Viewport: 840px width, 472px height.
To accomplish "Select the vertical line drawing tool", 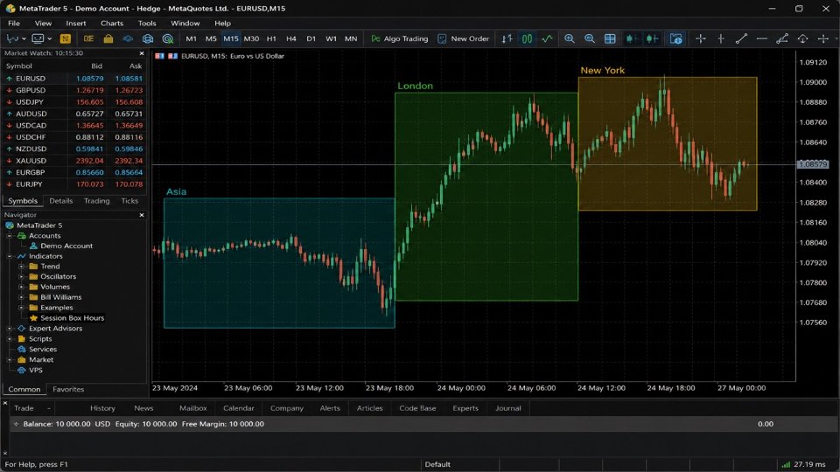I will (x=721, y=38).
